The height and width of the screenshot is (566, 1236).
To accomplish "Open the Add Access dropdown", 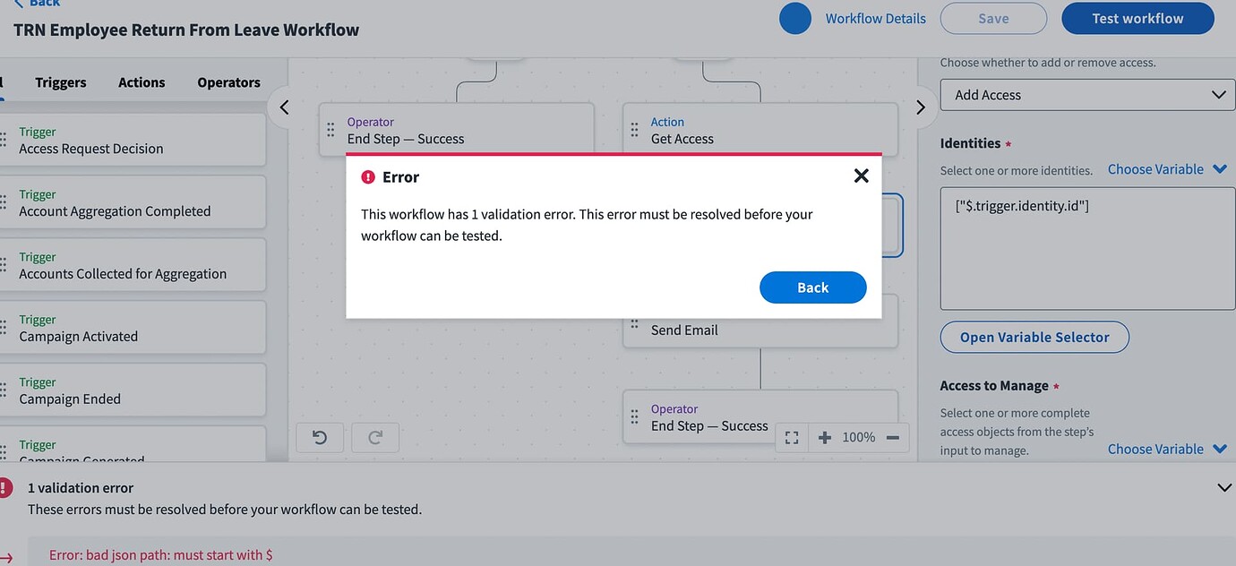I will tap(1086, 94).
